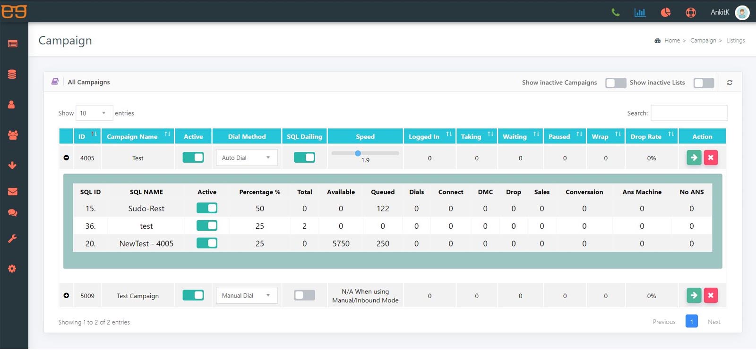Open the show entries count dropdown
756x350 pixels.
pos(94,113)
